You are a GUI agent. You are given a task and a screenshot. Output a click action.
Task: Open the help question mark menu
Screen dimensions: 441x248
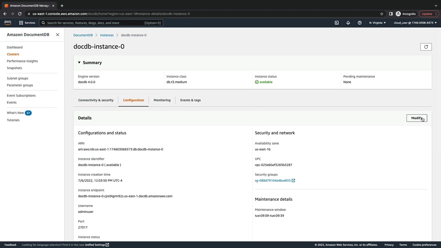coord(359,23)
